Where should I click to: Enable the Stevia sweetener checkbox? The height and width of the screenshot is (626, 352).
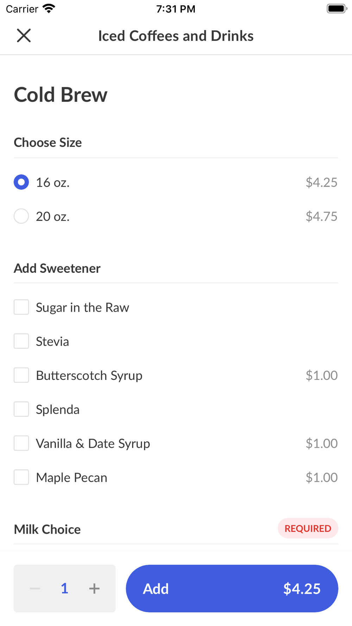pos(21,341)
